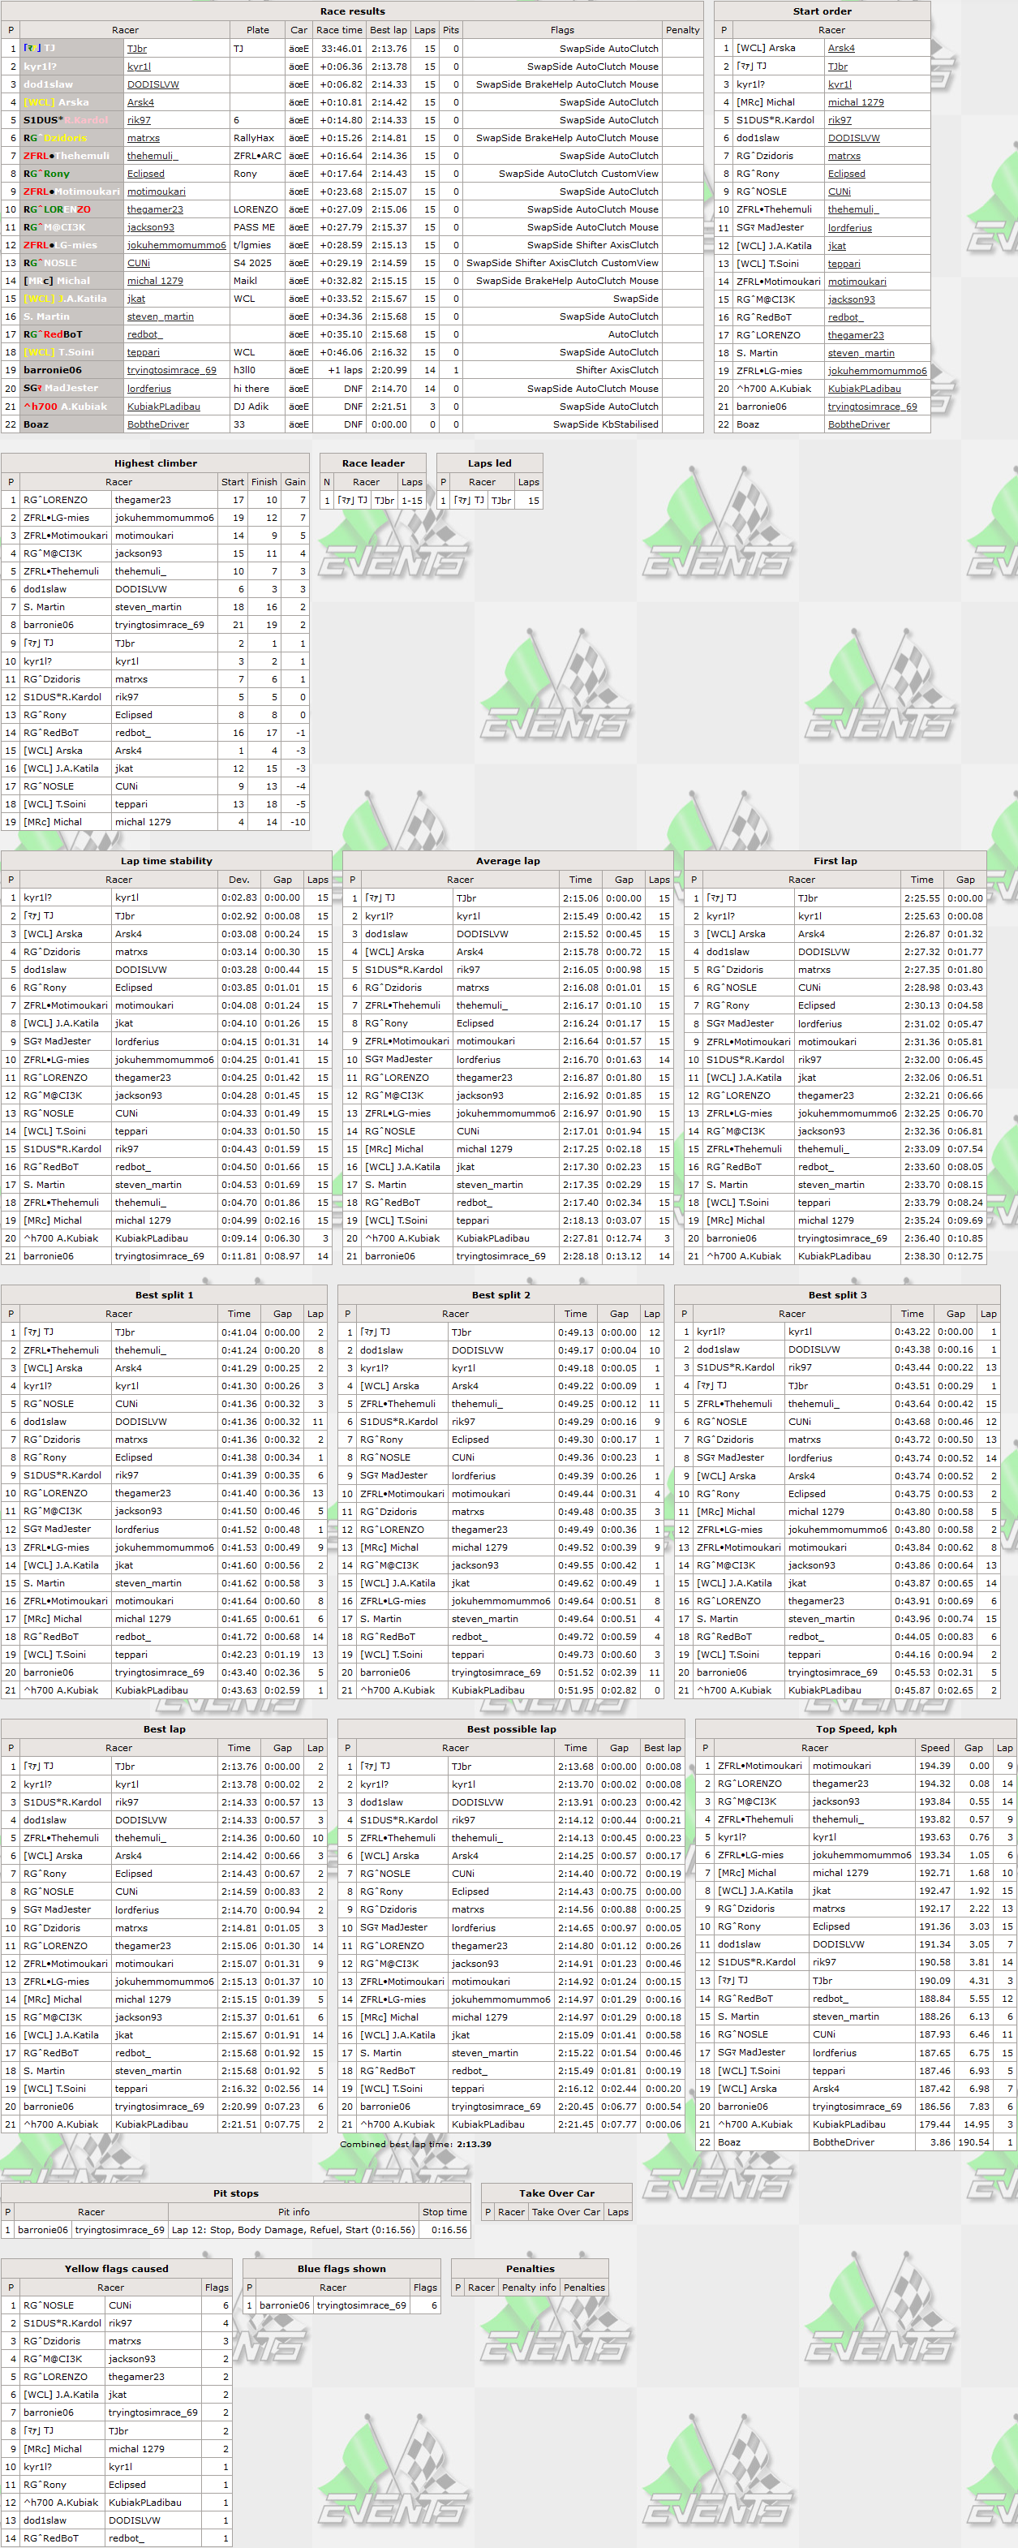Open DODISLVW link in Start order table
1018x2548 pixels.
pyautogui.click(x=853, y=137)
